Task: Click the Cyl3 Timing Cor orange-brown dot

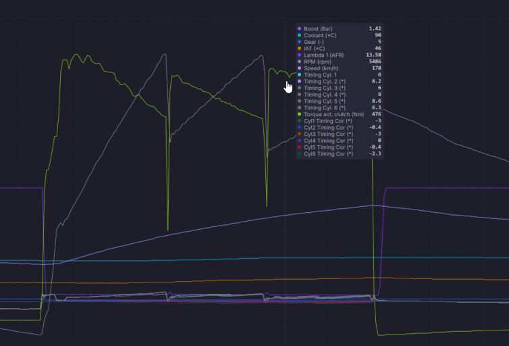Action: (x=299, y=134)
